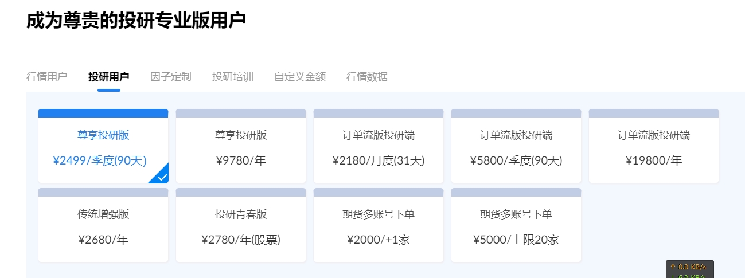Go to the 投研培训 tab
Screen dimensions: 745x278
click(x=233, y=77)
